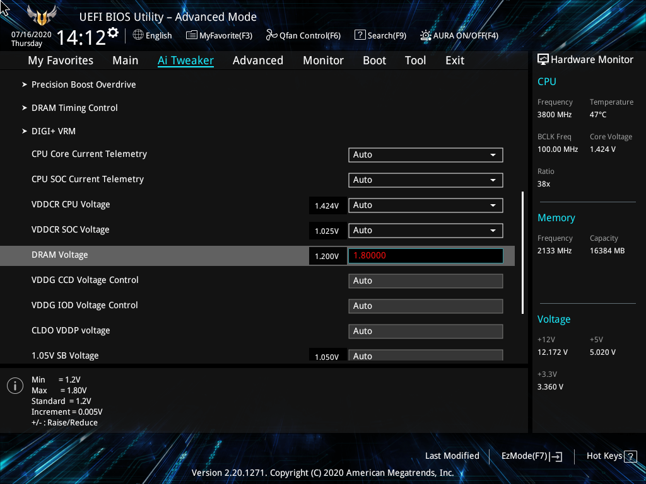Open the Advanced tab

[258, 60]
